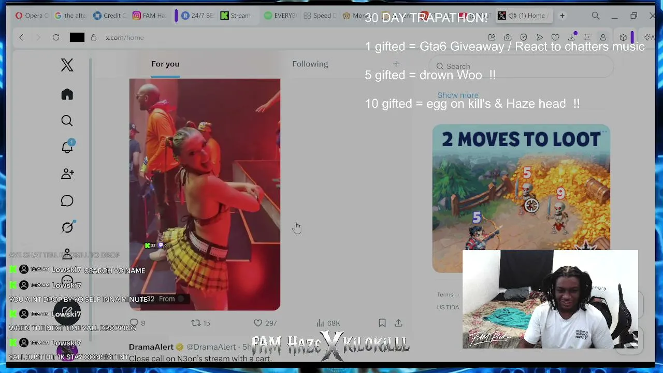Open Chat messages in the sidebar
The height and width of the screenshot is (373, 663).
[67, 200]
